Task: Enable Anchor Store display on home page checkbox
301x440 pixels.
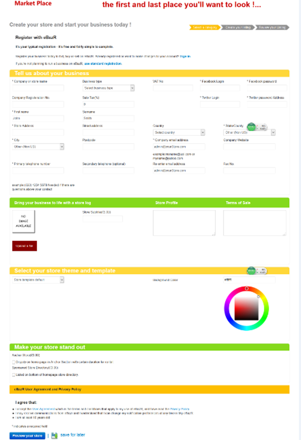Action: tap(14, 362)
